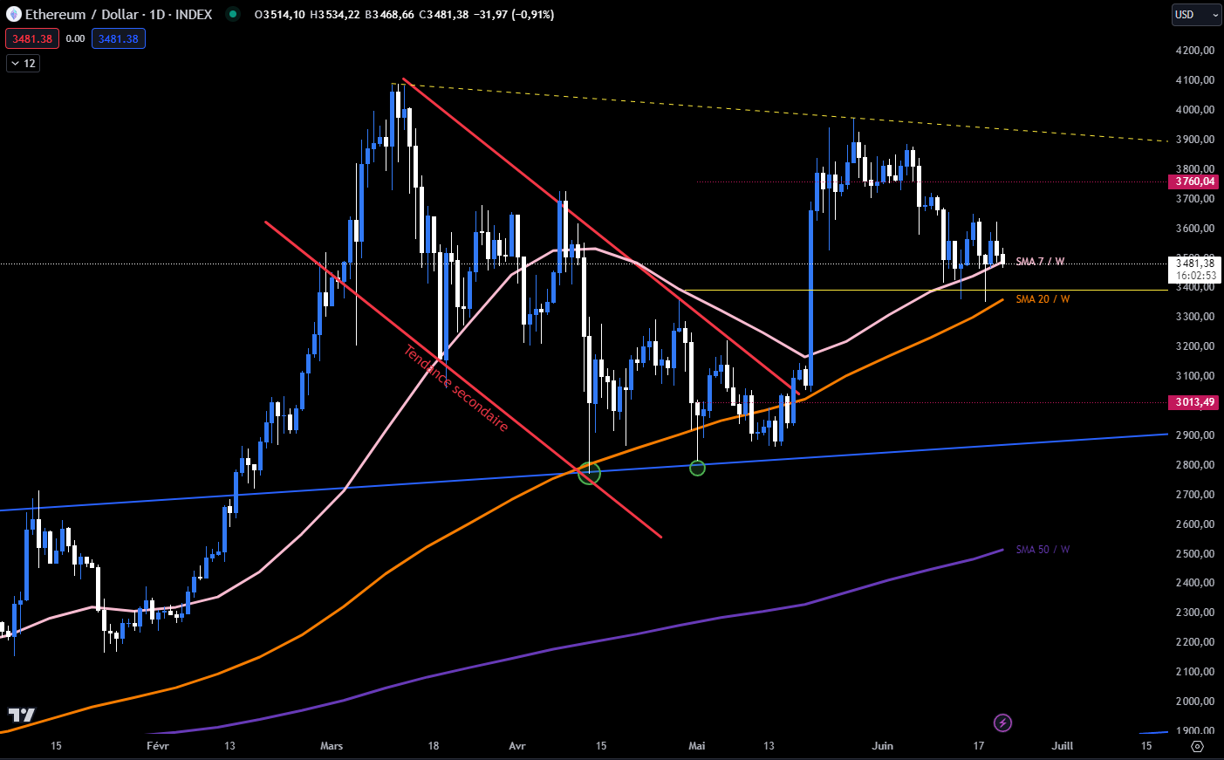Click the INDEX exchange label in the header
The image size is (1224, 760).
pyautogui.click(x=195, y=14)
